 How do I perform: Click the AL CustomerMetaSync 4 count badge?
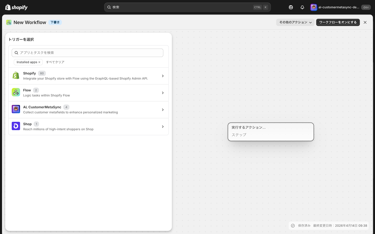(66, 107)
